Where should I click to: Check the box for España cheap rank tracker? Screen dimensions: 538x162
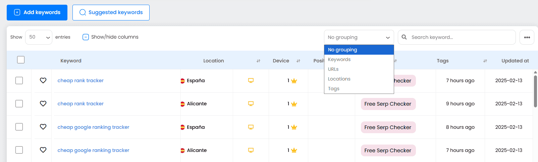click(x=19, y=80)
